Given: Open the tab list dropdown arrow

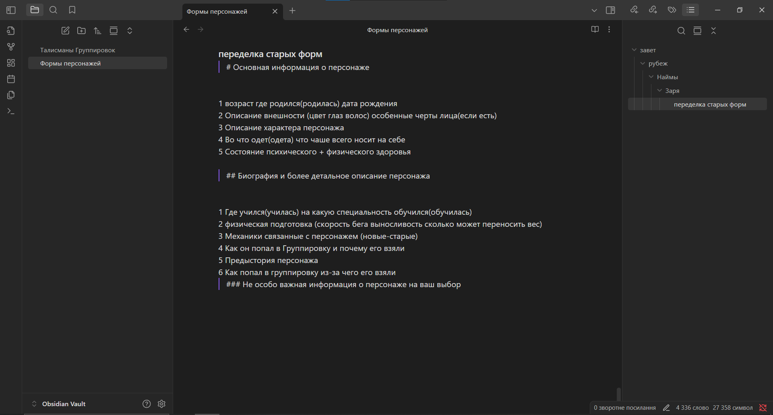Looking at the screenshot, I should click(594, 10).
